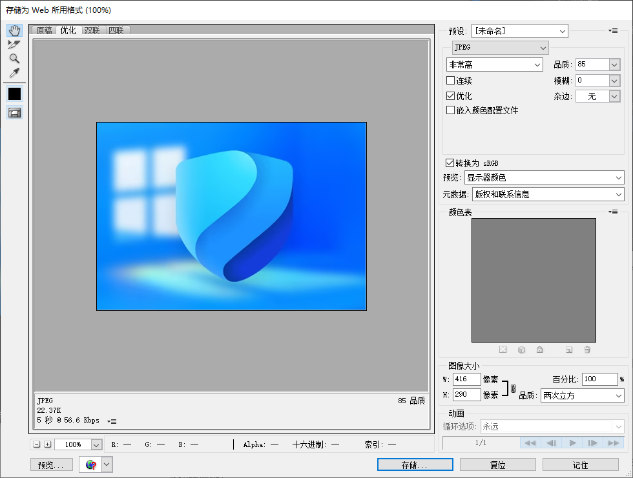Click the 预览... preview button

(52, 464)
